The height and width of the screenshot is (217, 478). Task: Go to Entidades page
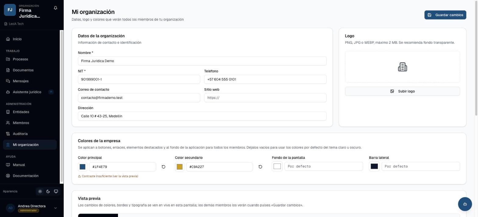pos(30,112)
